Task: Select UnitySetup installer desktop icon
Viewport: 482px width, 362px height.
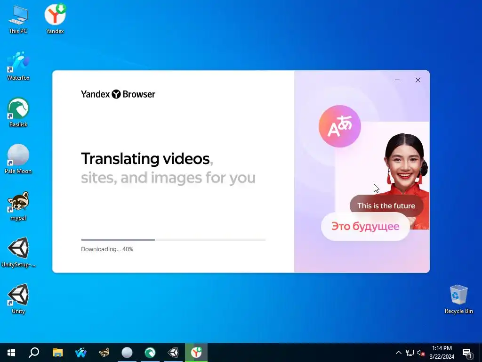Action: coord(18,253)
